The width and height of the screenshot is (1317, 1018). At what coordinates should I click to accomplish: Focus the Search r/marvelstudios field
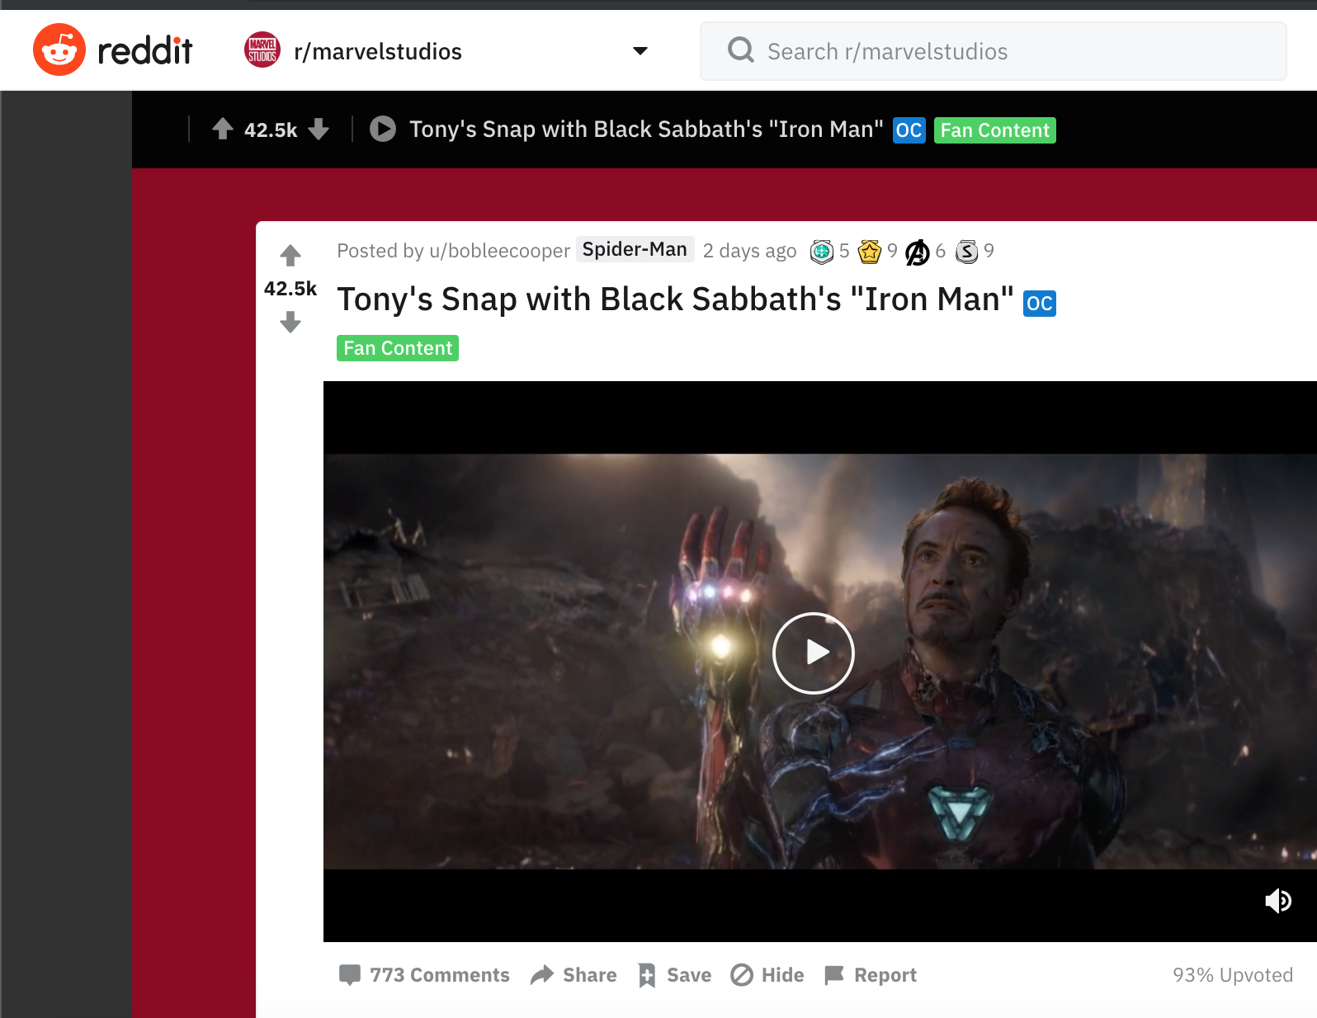pos(993,51)
